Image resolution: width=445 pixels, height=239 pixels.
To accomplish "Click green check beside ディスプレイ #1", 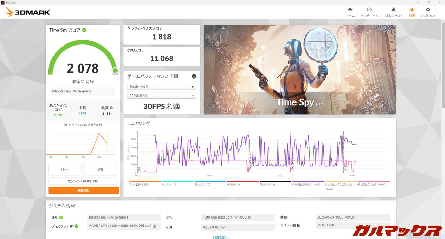I will click(77, 226).
